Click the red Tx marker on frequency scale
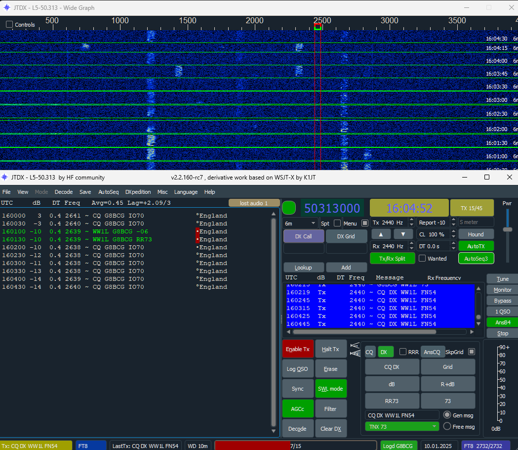The width and height of the screenshot is (518, 450). [x=318, y=25]
